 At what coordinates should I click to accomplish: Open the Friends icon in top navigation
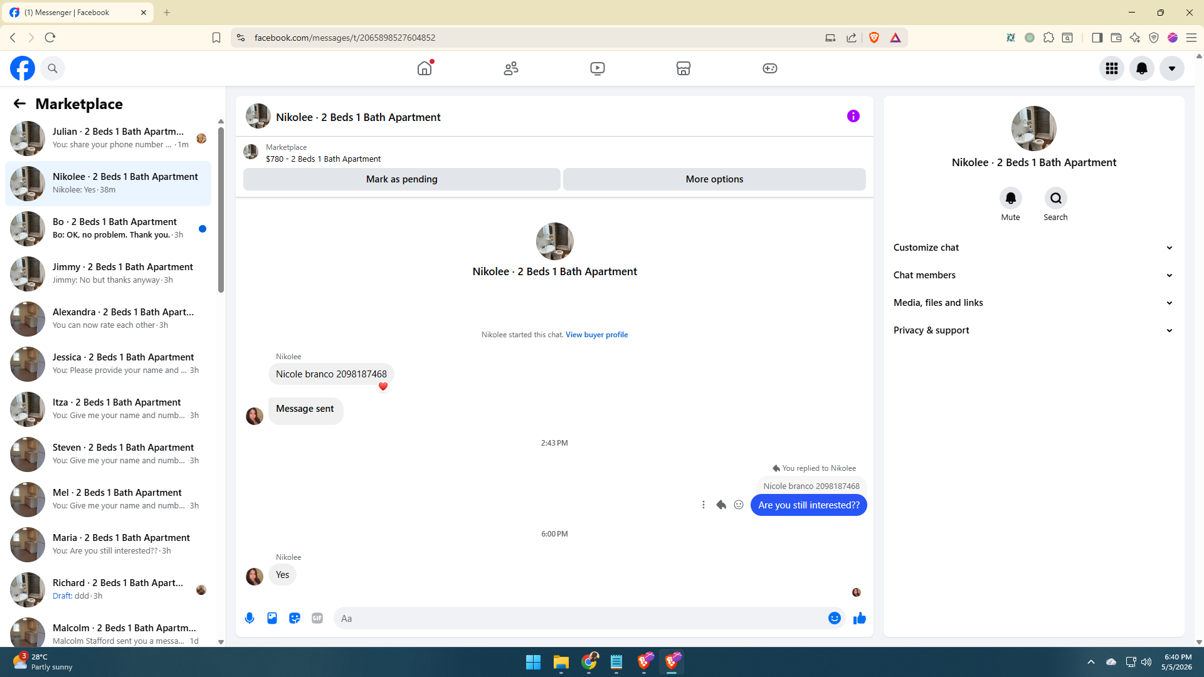point(511,68)
